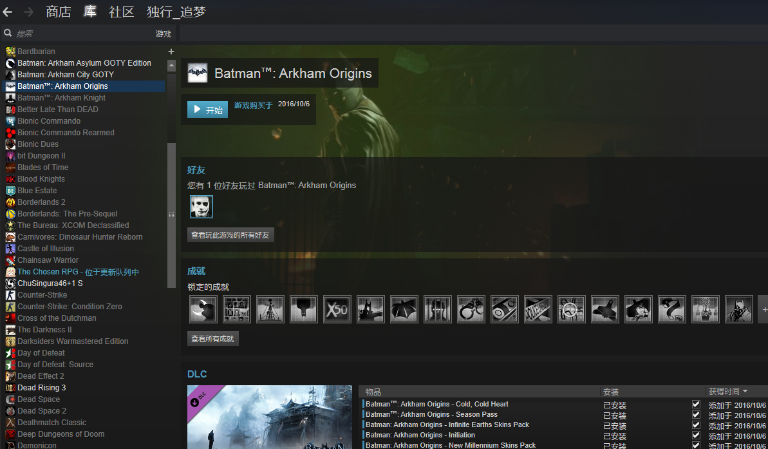Open the Batman Arkham Origins header icon
The image size is (768, 449).
point(198,73)
